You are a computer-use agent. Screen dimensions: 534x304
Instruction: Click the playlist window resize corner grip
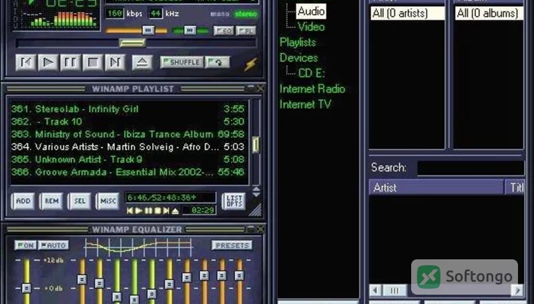256,210
